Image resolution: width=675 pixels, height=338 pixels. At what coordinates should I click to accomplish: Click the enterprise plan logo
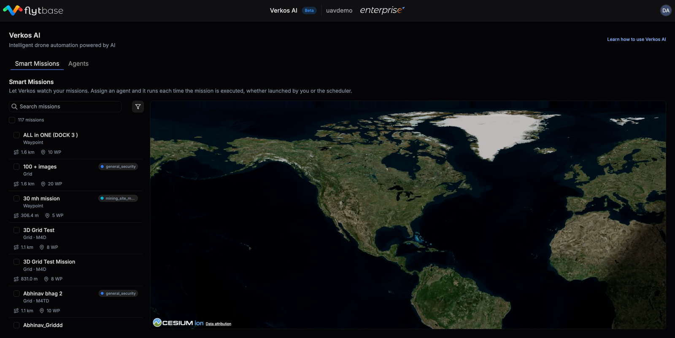point(382,10)
